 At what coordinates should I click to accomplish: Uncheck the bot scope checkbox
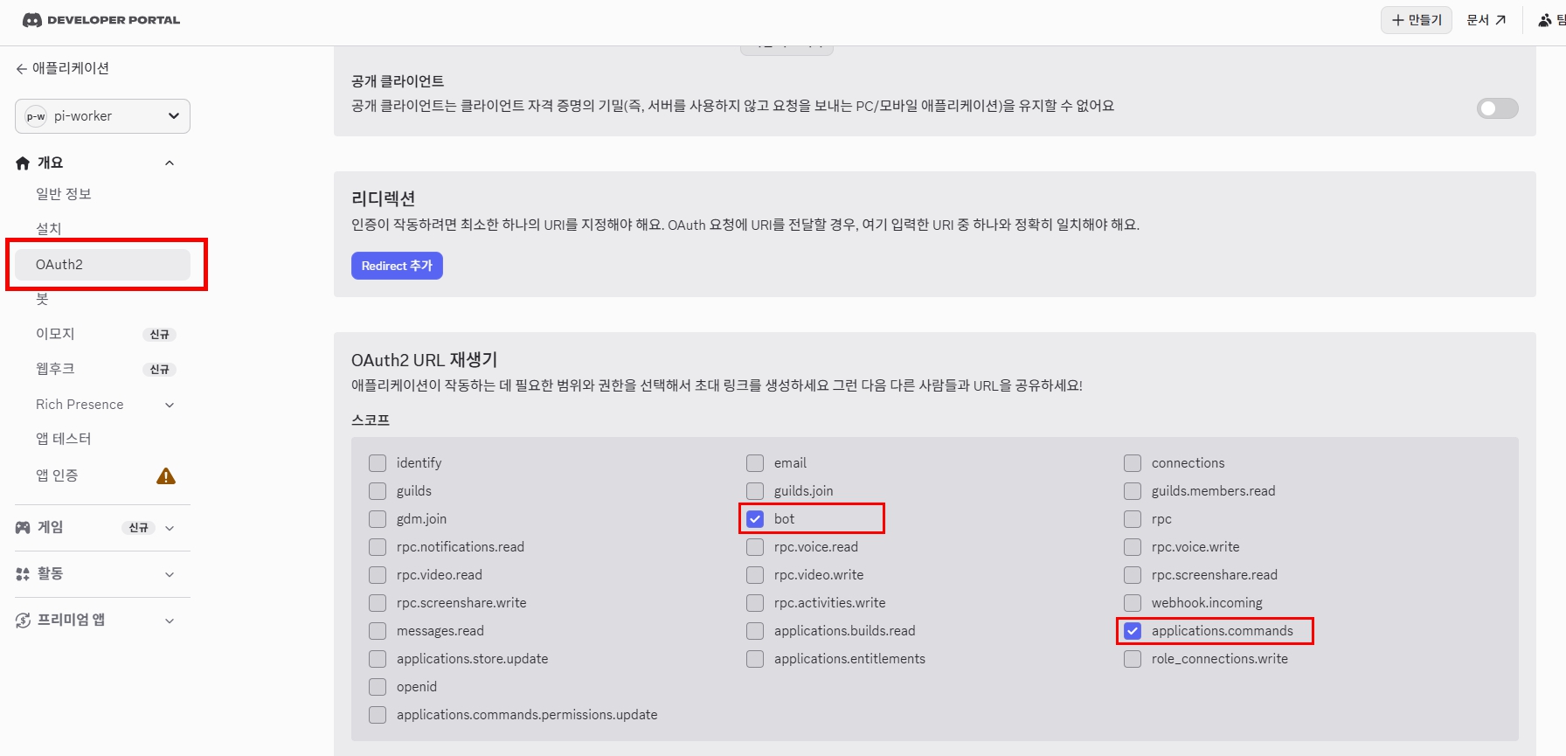755,519
